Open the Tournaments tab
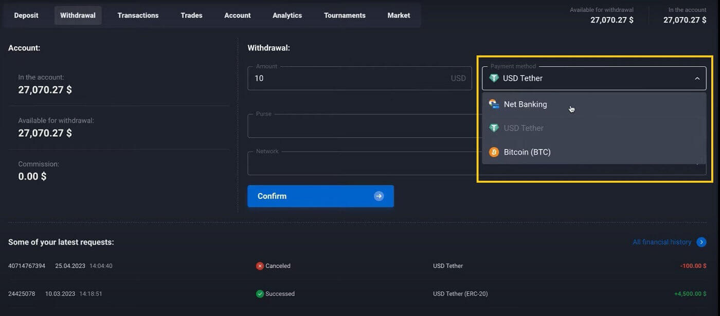The height and width of the screenshot is (316, 720). (x=345, y=15)
